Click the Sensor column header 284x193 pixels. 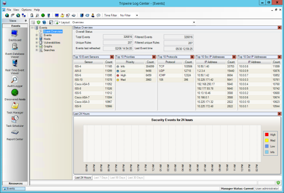pos(89,62)
